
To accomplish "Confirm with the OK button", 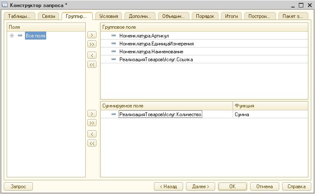I will coord(232,187).
